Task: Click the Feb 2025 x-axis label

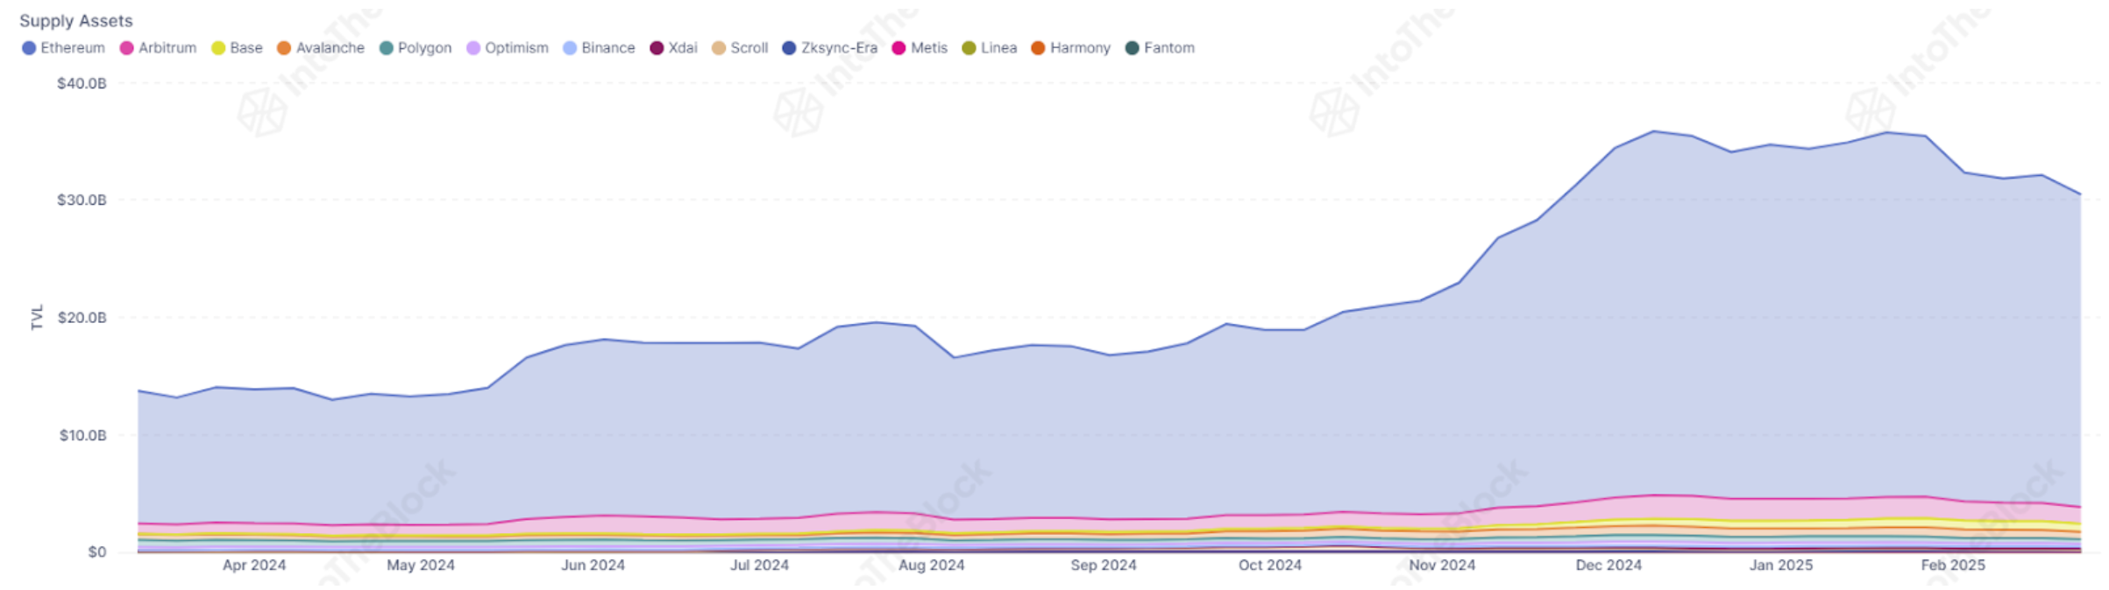Action: coord(1953,565)
